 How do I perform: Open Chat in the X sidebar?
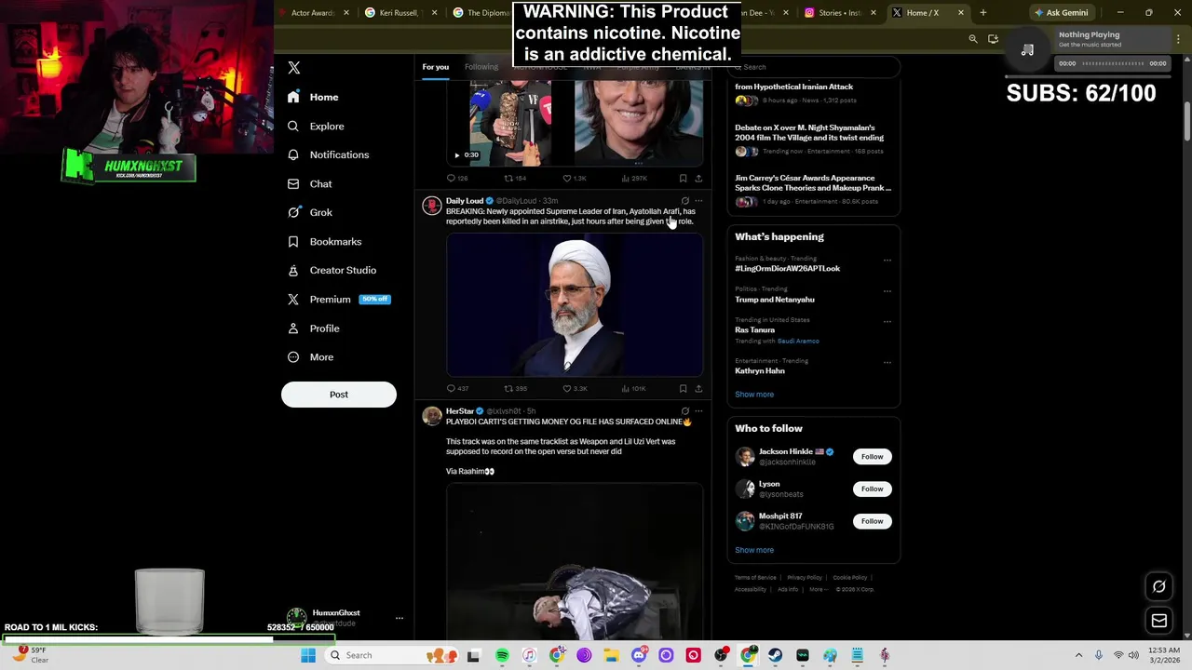point(309,184)
